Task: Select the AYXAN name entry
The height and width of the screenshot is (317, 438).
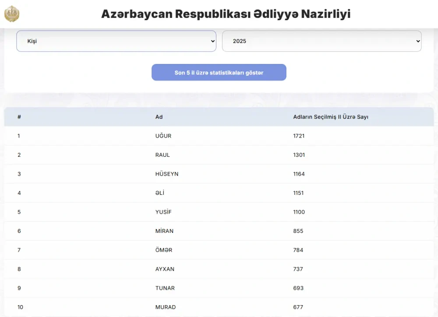Action: 165,269
